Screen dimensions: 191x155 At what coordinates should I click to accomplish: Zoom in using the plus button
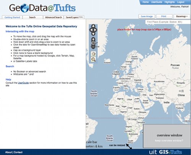[93, 39]
